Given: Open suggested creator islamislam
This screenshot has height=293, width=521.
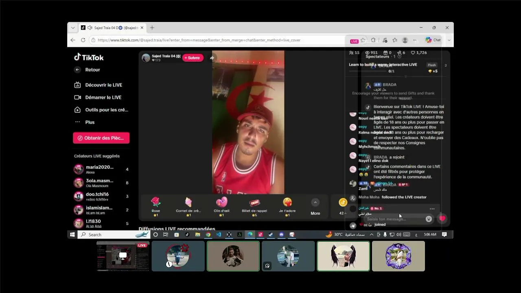Looking at the screenshot, I should coord(101,210).
